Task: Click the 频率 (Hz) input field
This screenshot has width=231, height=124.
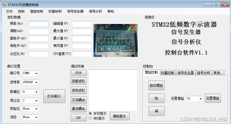Action: click(x=39, y=24)
